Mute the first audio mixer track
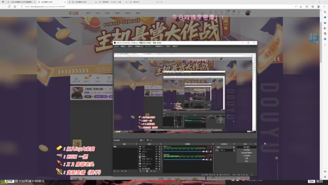This screenshot has height=185, width=328. 207,151
